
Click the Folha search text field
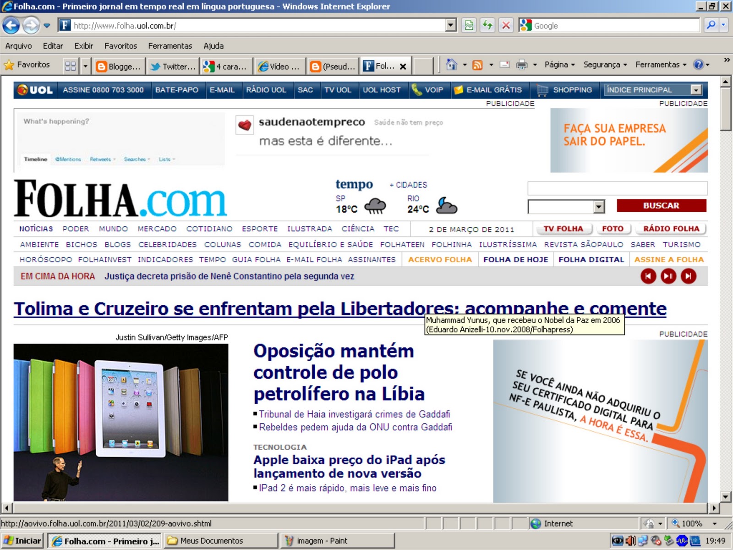pyautogui.click(x=617, y=188)
